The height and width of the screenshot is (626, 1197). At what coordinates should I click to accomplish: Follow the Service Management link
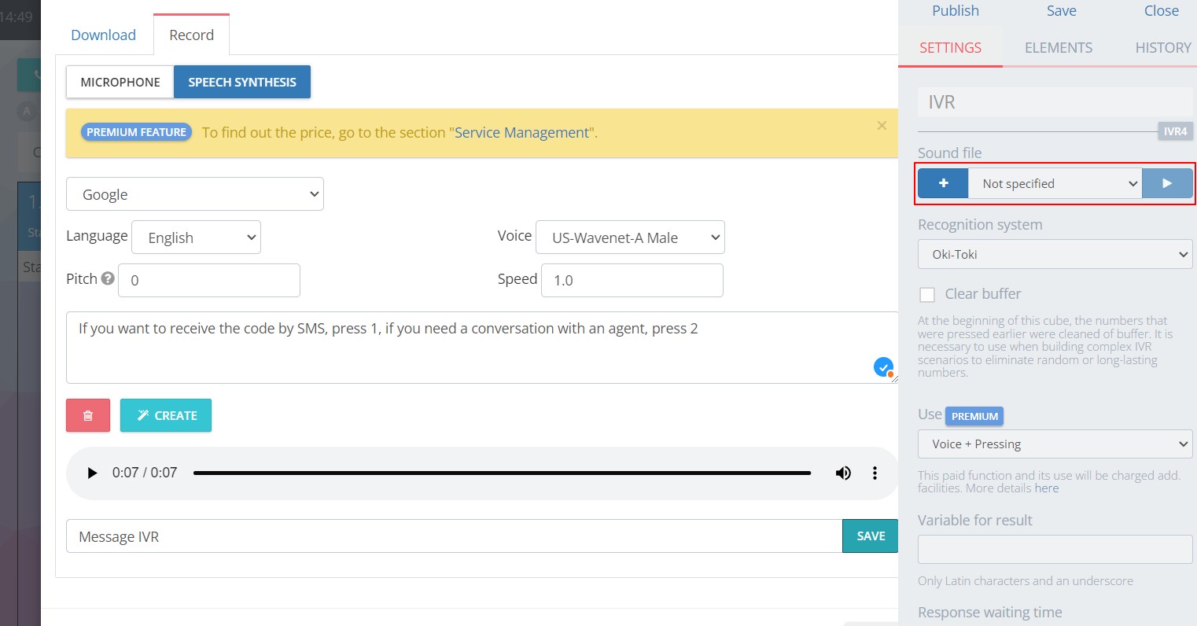(x=521, y=132)
